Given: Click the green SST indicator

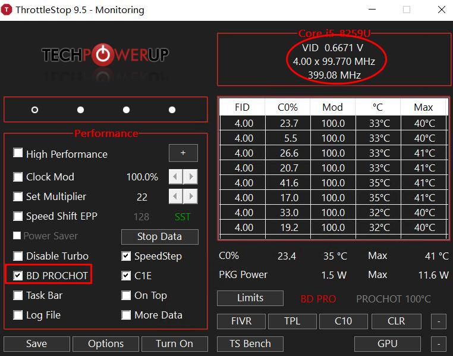Looking at the screenshot, I should point(183,217).
